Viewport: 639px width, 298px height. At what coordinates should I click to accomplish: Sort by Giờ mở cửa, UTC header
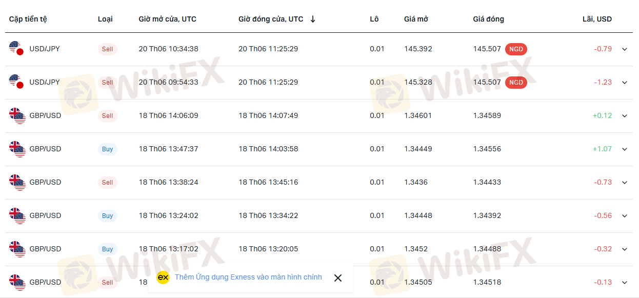click(x=168, y=19)
